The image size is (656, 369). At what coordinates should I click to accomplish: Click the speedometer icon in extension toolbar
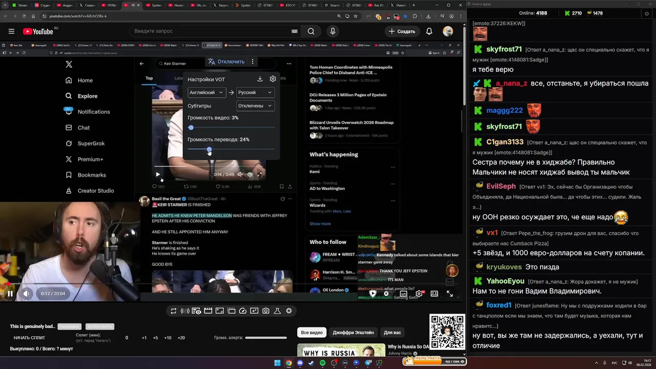[x=243, y=311]
